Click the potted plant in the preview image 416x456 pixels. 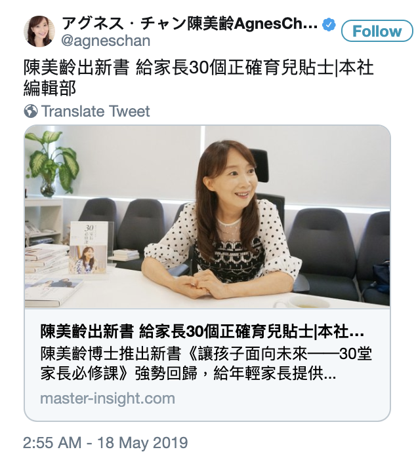point(51,164)
